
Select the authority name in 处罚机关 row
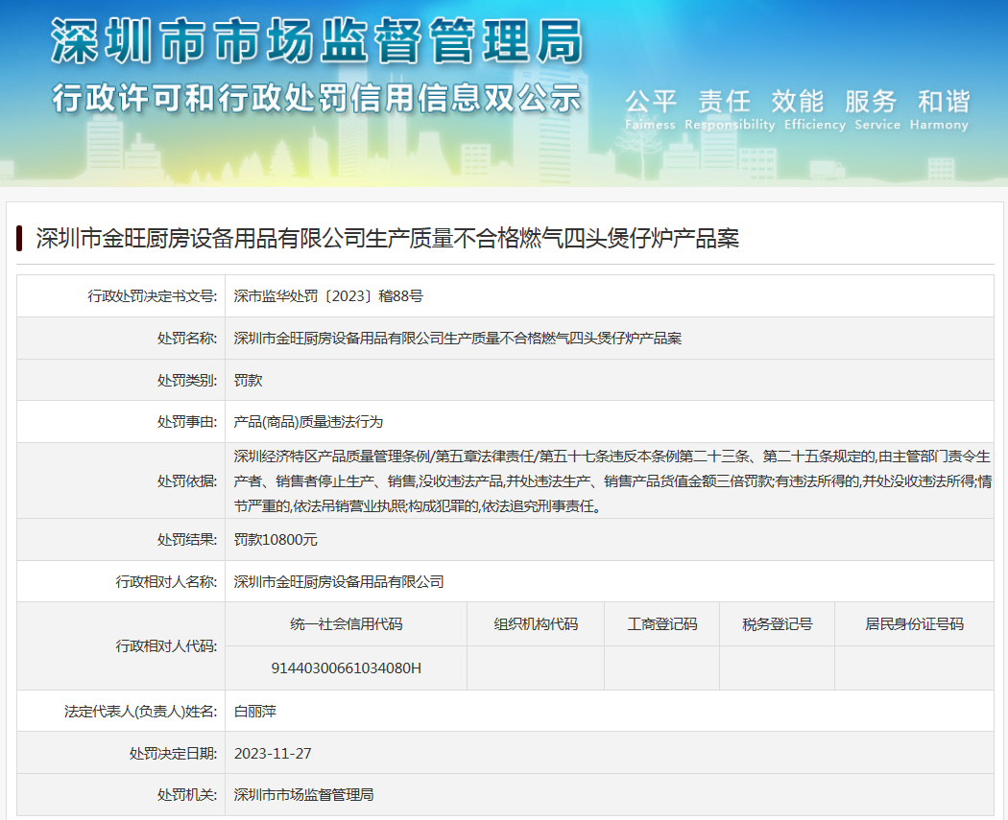tap(303, 795)
